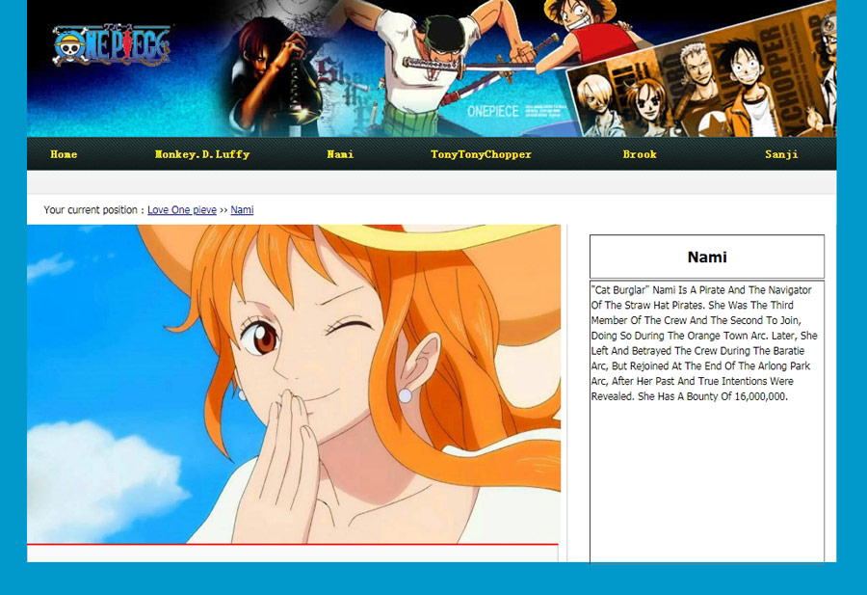Click the Nami heading in the sidebar
Screen dimensions: 867x595
707,257
